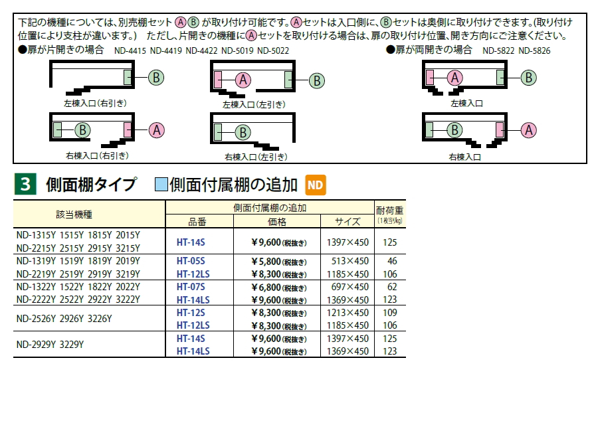Click the ¥5,800 price cell

278,261
